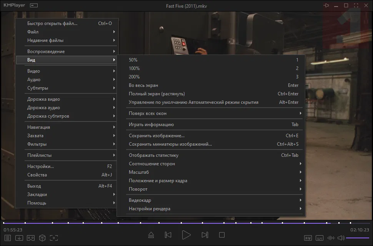The width and height of the screenshot is (373, 246).
Task: Expand the 'Видео' submenu
Action: pyautogui.click(x=67, y=71)
